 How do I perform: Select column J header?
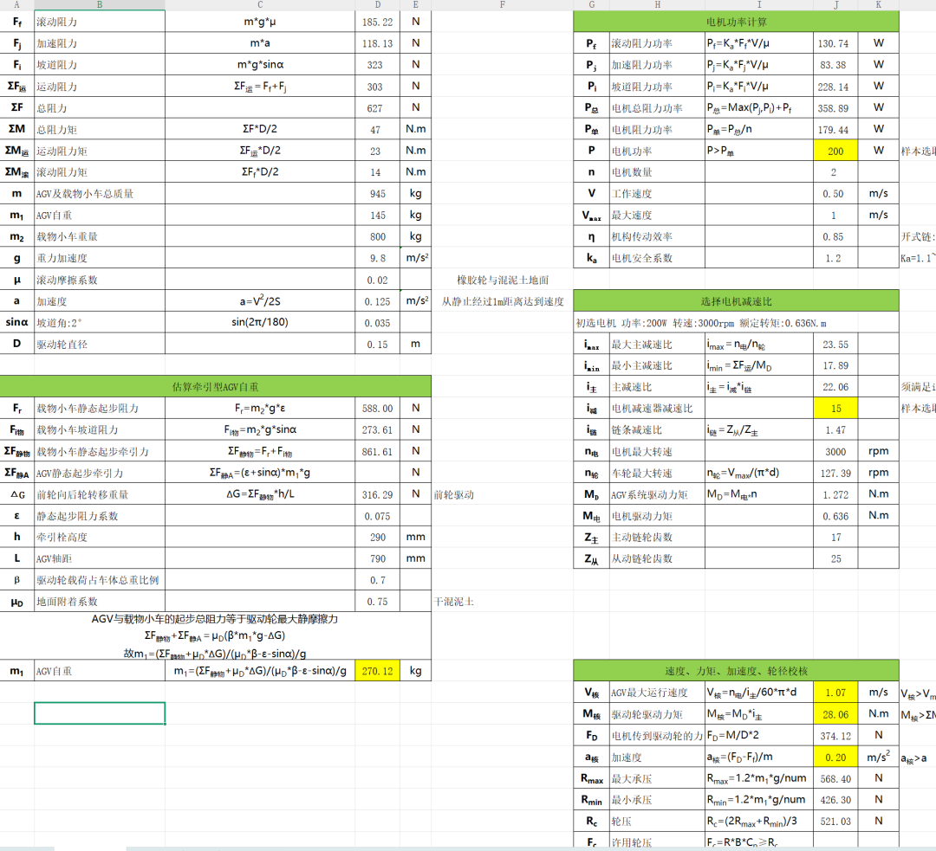pos(835,5)
